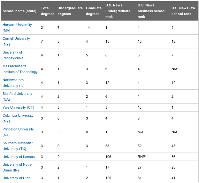Click U.S. News business school rank header
The width and height of the screenshot is (199, 183).
pyautogui.click(x=151, y=11)
